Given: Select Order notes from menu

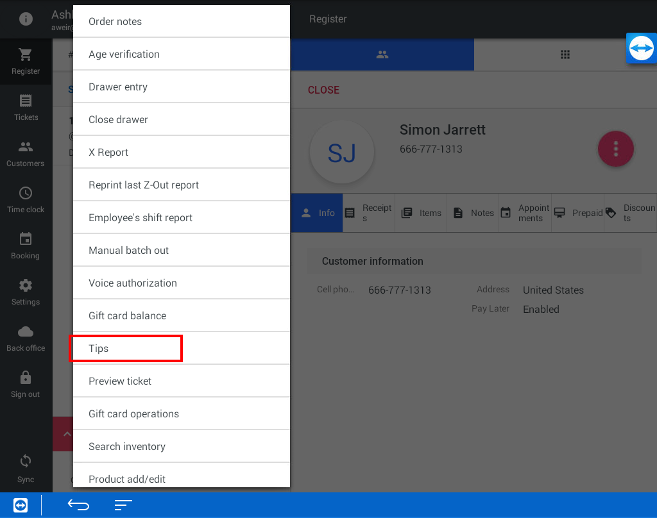Looking at the screenshot, I should pyautogui.click(x=182, y=21).
